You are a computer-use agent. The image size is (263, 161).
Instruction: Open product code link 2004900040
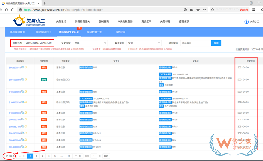15,140
